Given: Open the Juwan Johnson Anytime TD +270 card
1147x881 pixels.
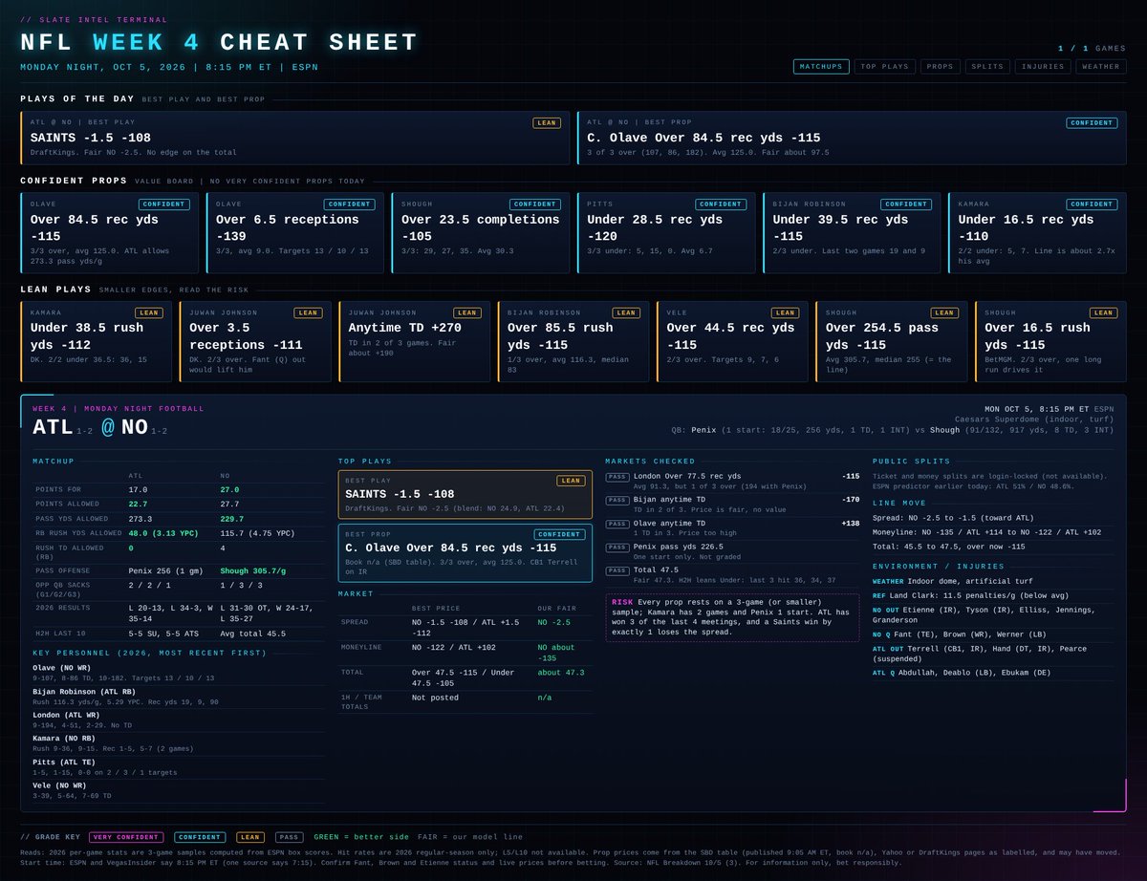Looking at the screenshot, I should [414, 342].
